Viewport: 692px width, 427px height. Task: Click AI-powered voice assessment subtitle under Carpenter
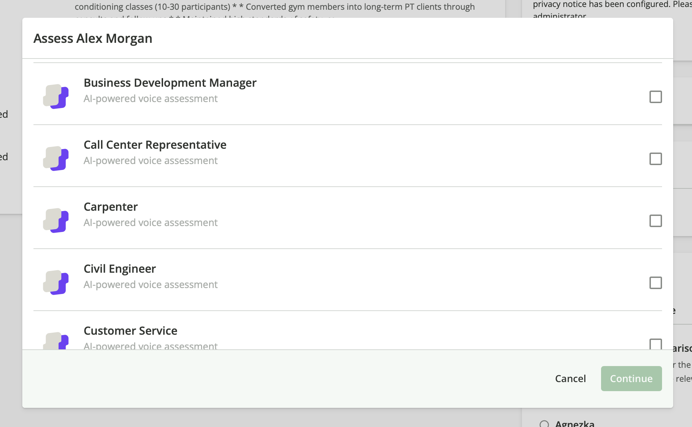click(151, 223)
